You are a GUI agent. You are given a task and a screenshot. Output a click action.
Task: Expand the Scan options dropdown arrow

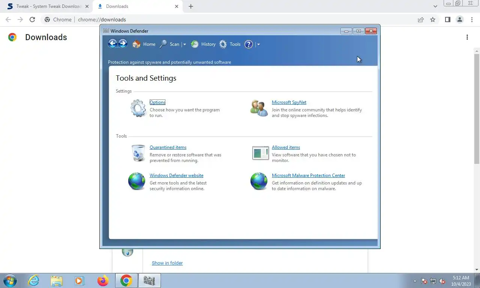(x=184, y=44)
